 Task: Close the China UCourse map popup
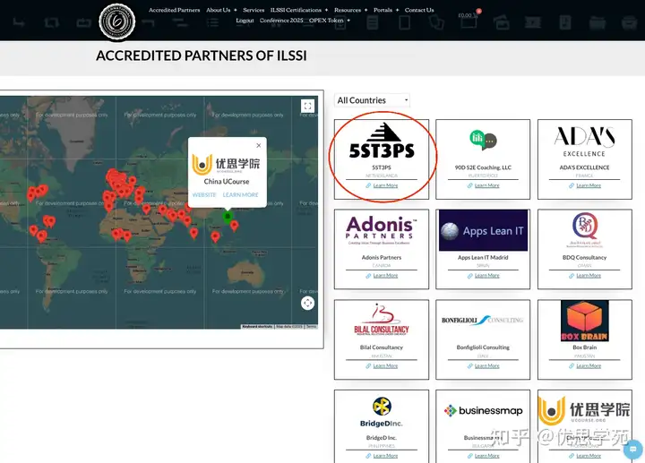pos(258,145)
